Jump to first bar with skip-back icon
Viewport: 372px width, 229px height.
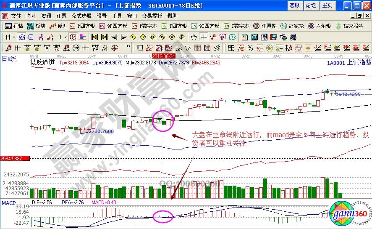click(x=94, y=37)
